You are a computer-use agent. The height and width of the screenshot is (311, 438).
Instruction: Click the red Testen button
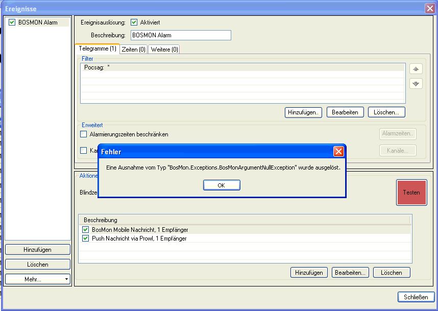(x=411, y=193)
